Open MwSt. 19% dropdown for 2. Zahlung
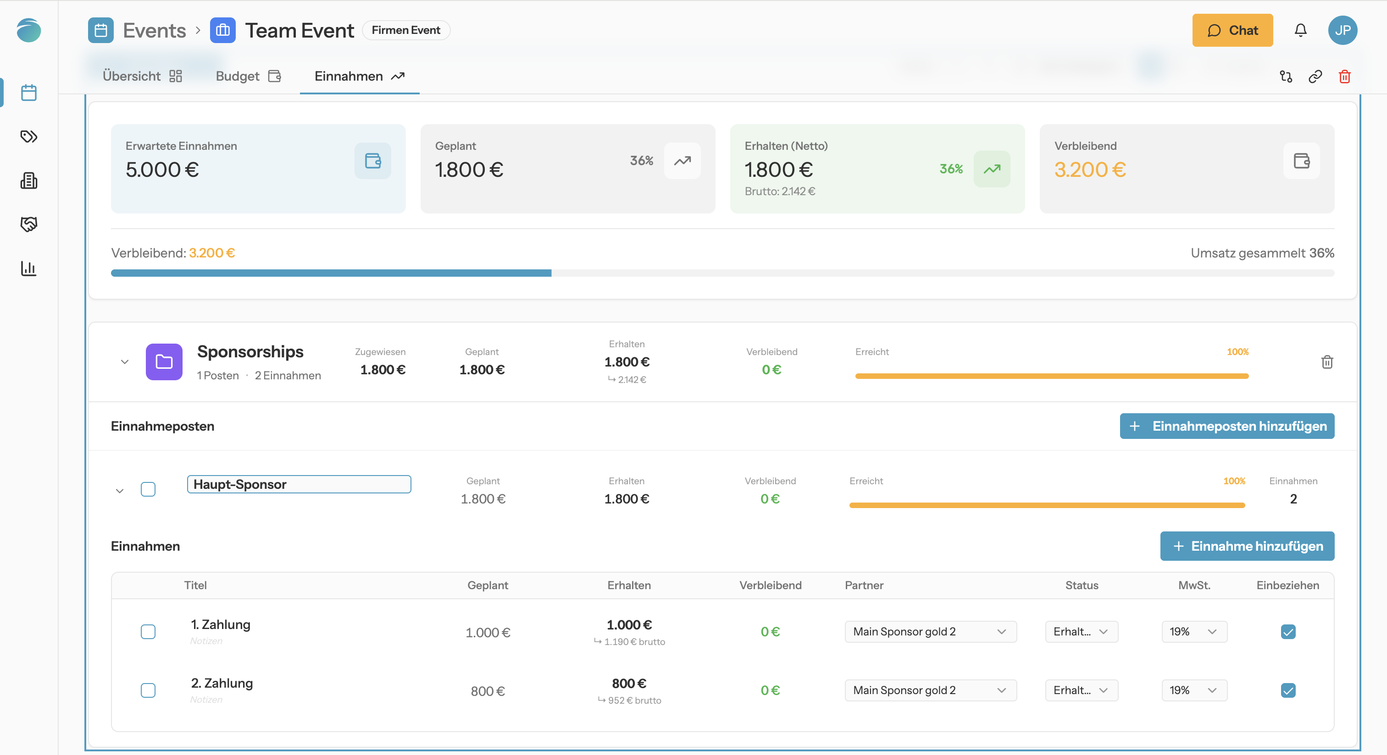 click(x=1194, y=690)
